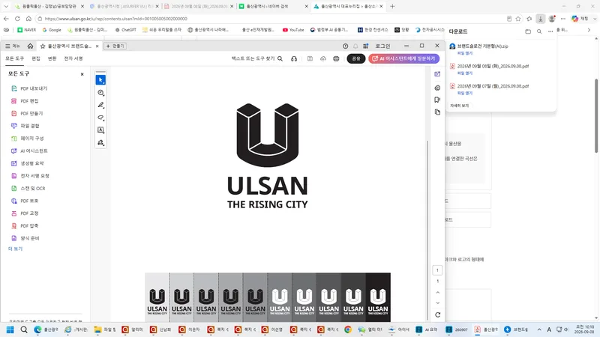
Task: Open the page thumbnails copy icon on right rail
Action: (437, 112)
